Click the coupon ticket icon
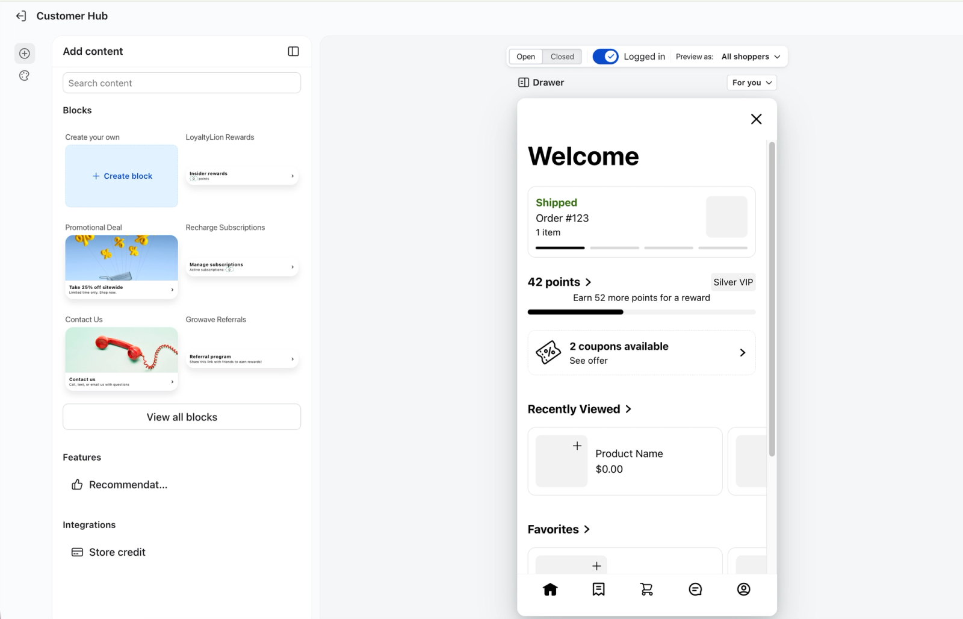The image size is (963, 619). pyautogui.click(x=548, y=353)
